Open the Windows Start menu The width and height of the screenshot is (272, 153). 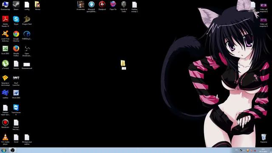tap(4, 150)
